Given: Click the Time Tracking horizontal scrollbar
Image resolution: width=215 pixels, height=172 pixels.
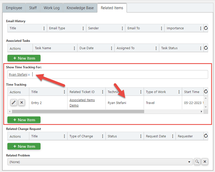Looking at the screenshot, I should pyautogui.click(x=78, y=112).
